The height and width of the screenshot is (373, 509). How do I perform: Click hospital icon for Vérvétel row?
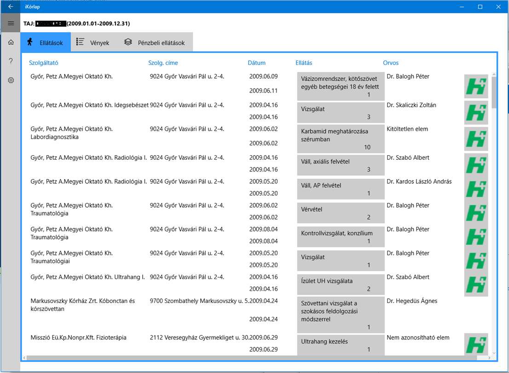click(476, 213)
